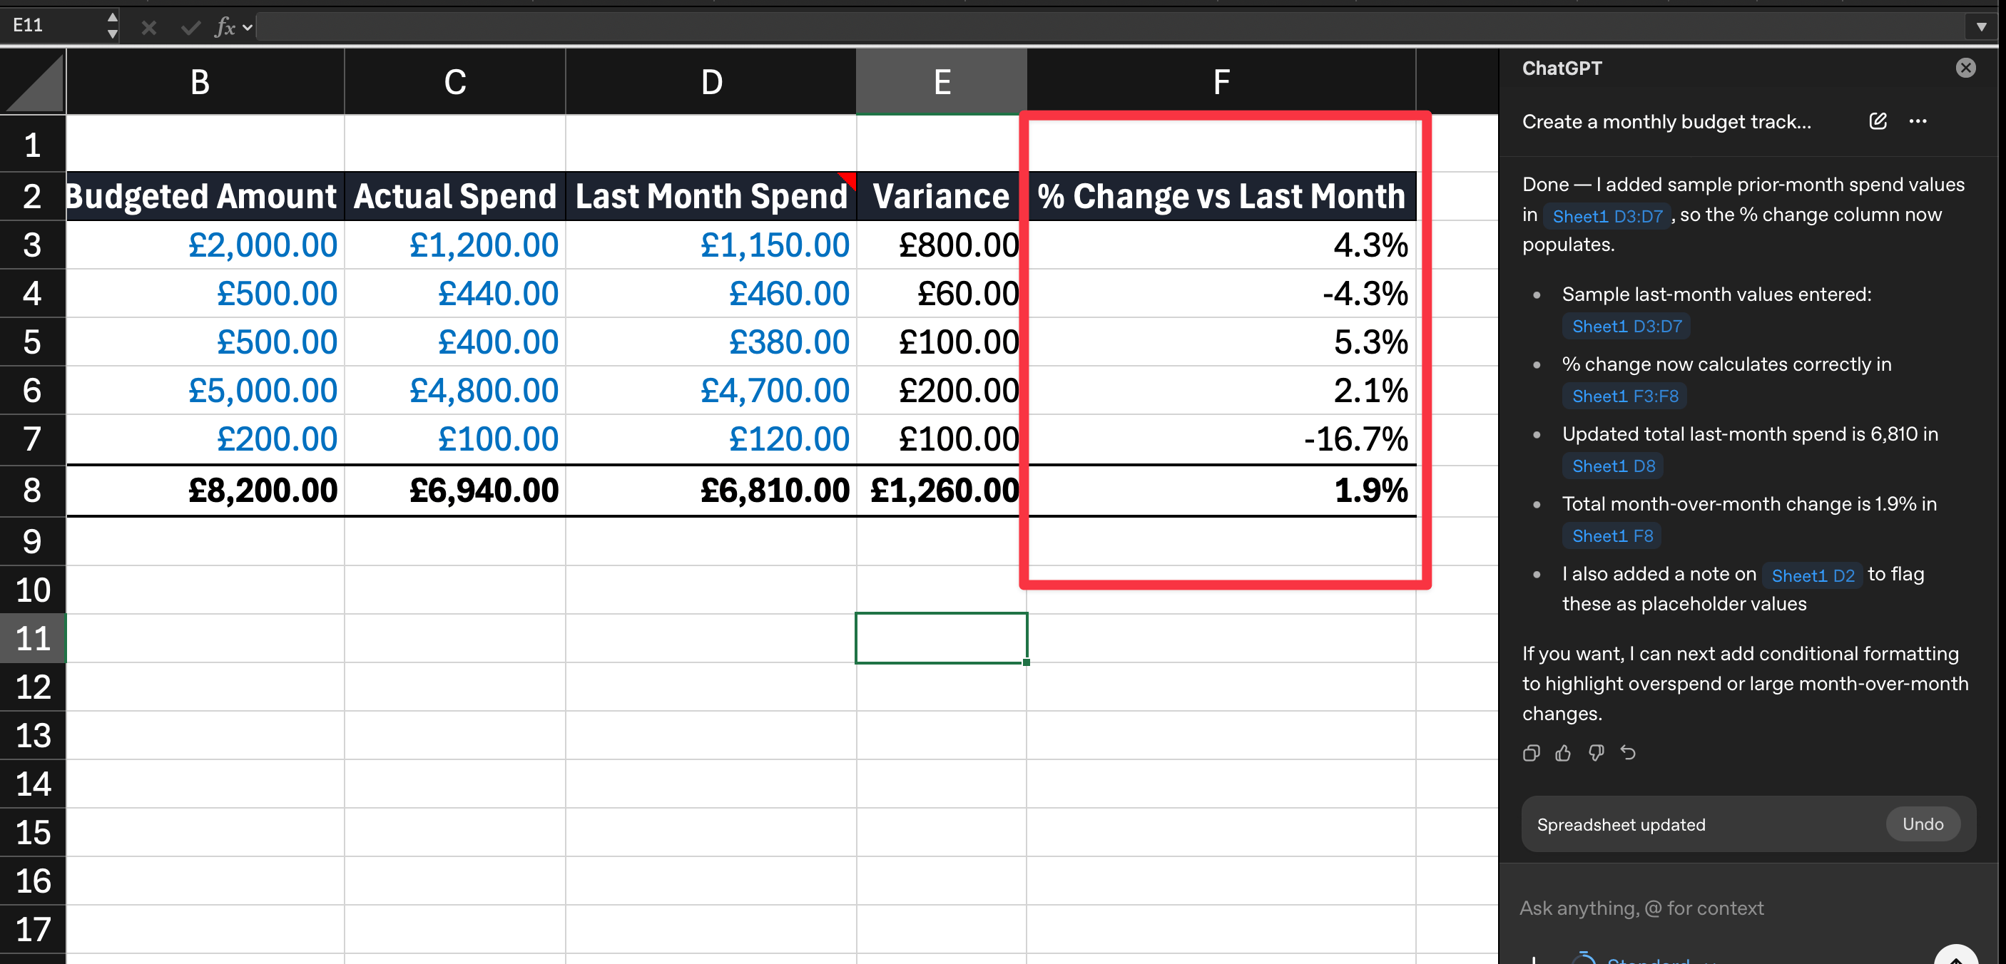Click the cancel entry X icon
This screenshot has width=2006, height=964.
pyautogui.click(x=148, y=28)
